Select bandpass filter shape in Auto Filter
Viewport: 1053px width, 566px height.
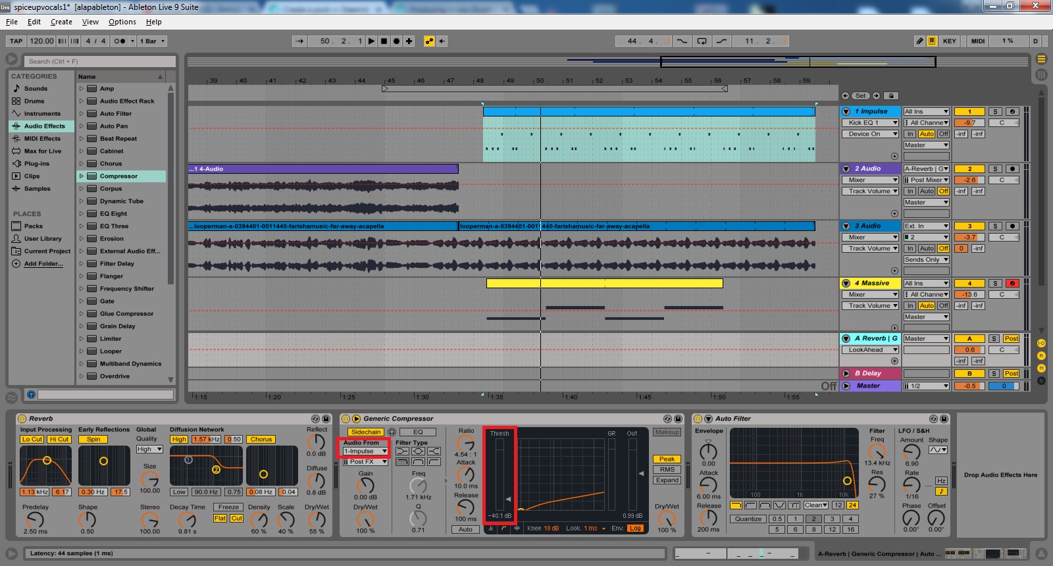point(765,505)
